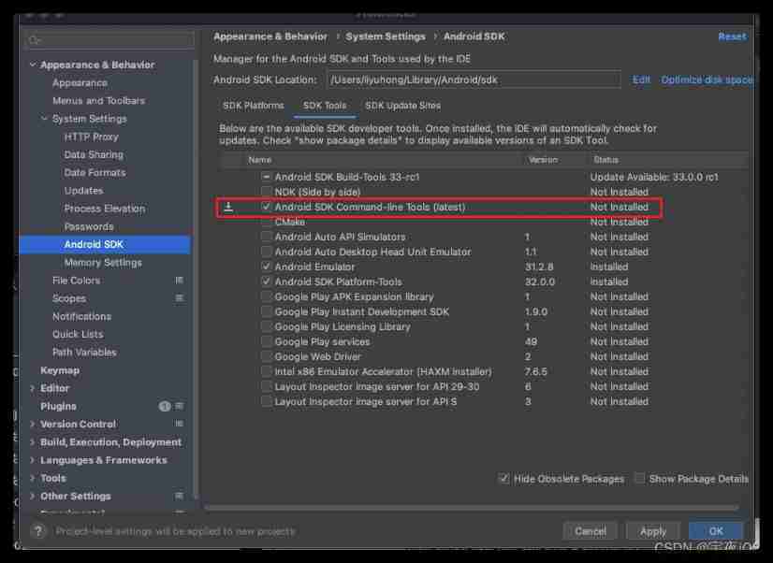The image size is (773, 563).
Task: Open Notifications settings
Action: click(x=81, y=316)
